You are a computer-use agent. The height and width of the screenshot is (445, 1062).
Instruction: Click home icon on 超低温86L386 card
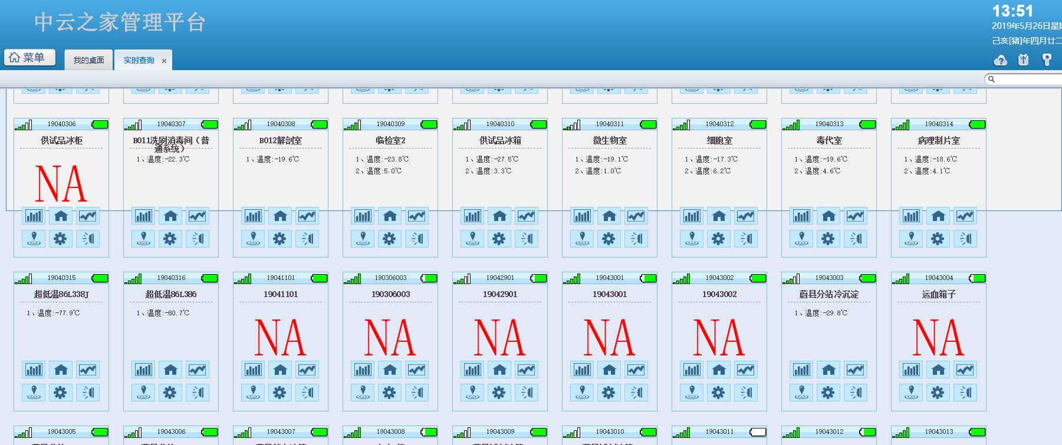tap(170, 370)
